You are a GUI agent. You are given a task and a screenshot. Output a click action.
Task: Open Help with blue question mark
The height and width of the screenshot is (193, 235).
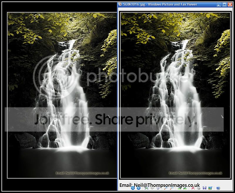click(218, 188)
